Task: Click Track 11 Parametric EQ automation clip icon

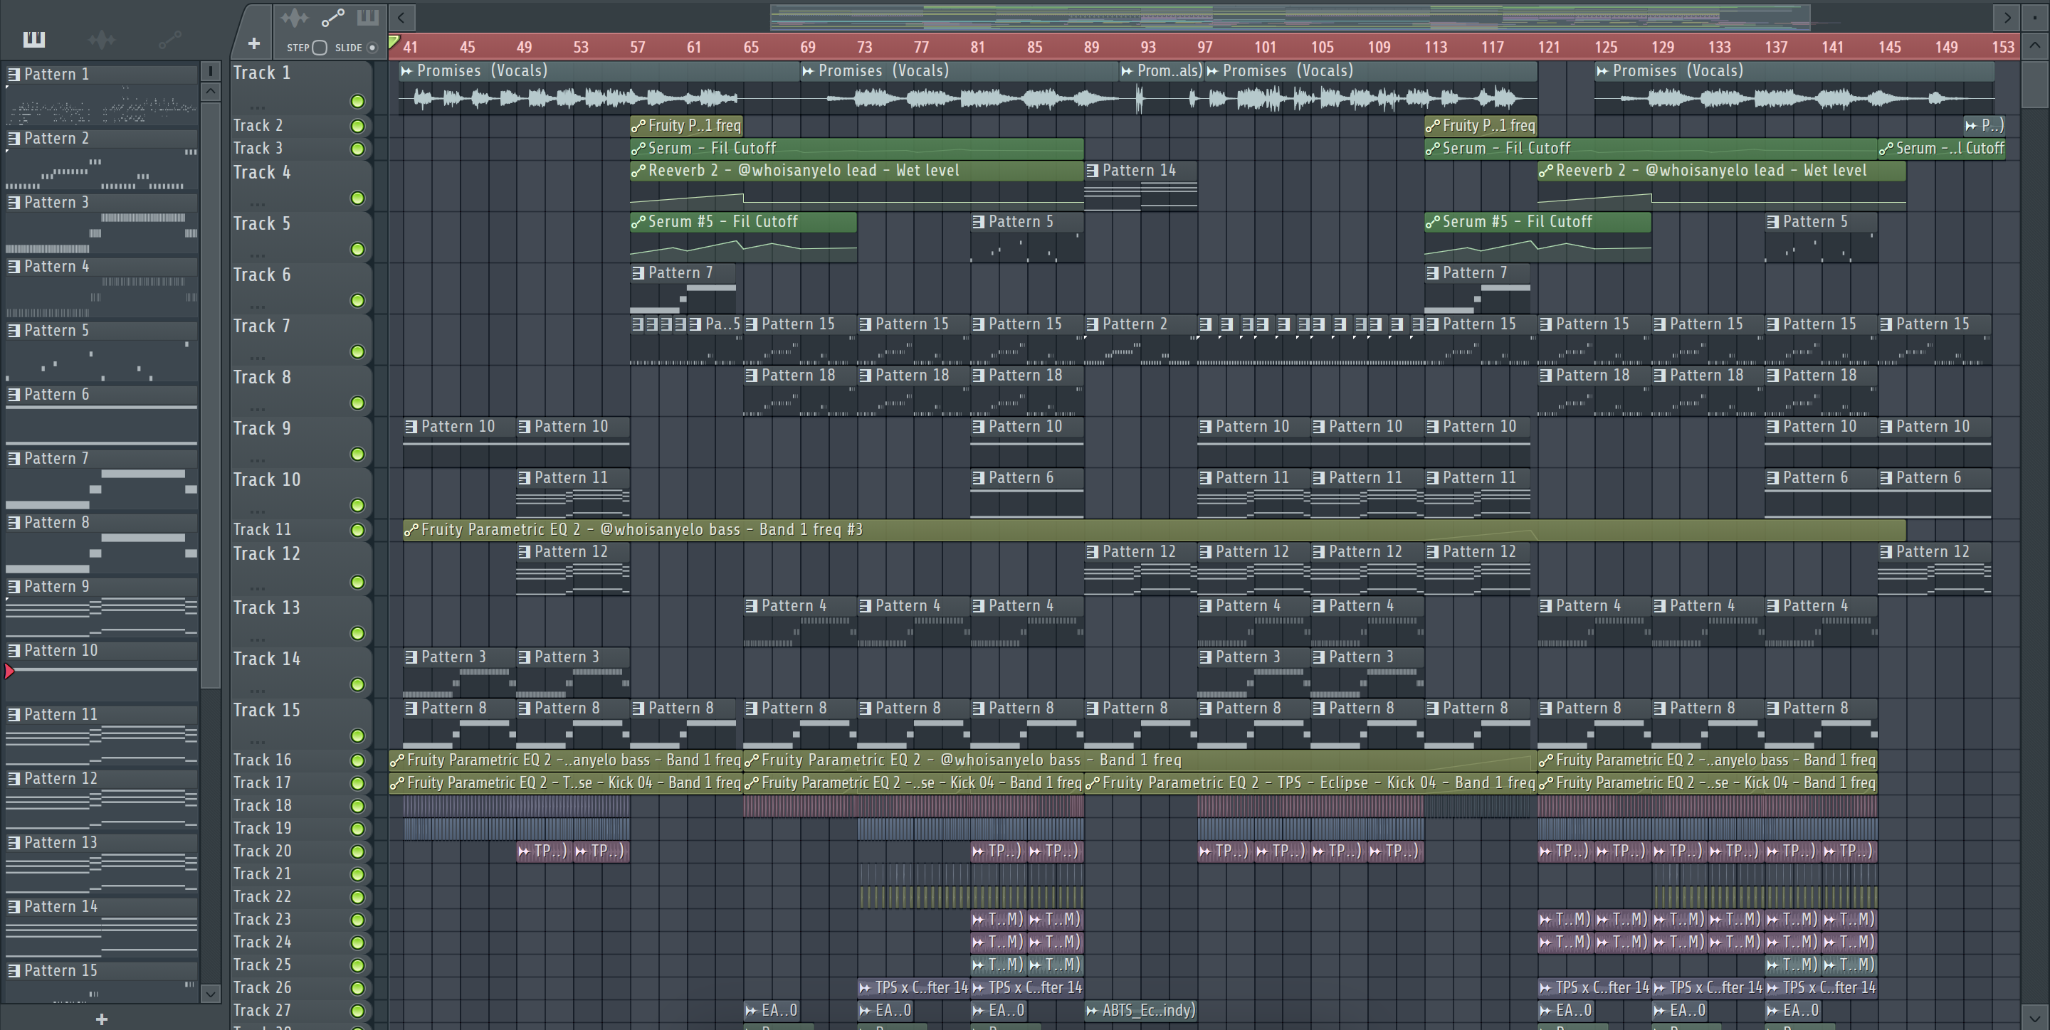Action: [x=411, y=530]
